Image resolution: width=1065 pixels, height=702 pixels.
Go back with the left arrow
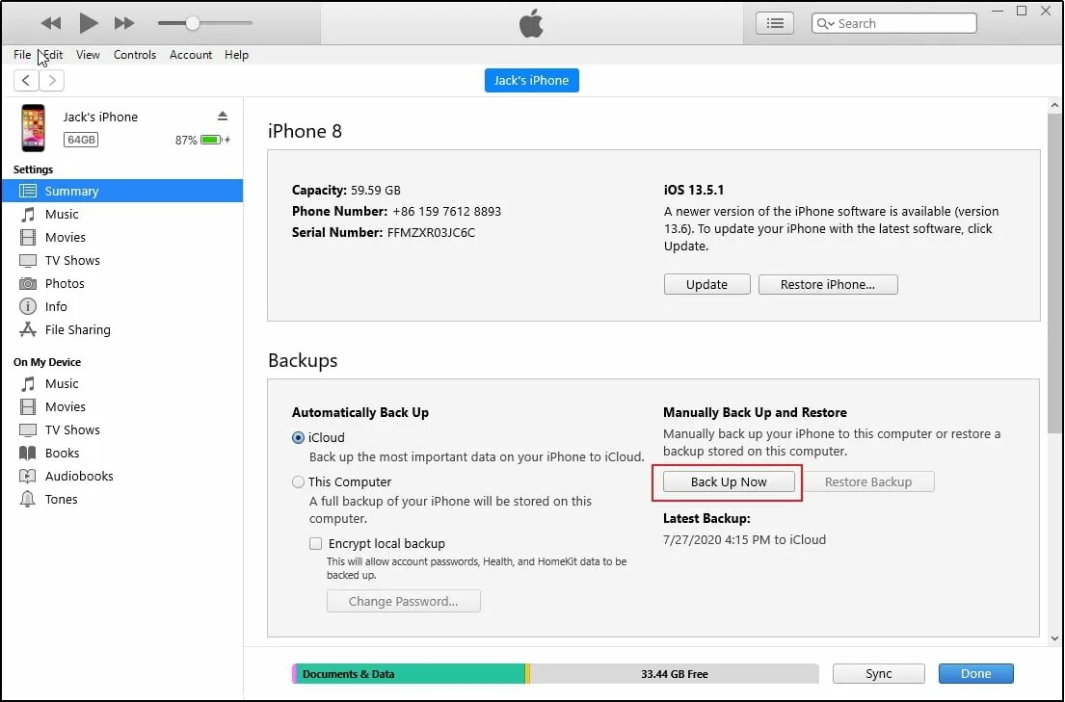click(26, 80)
